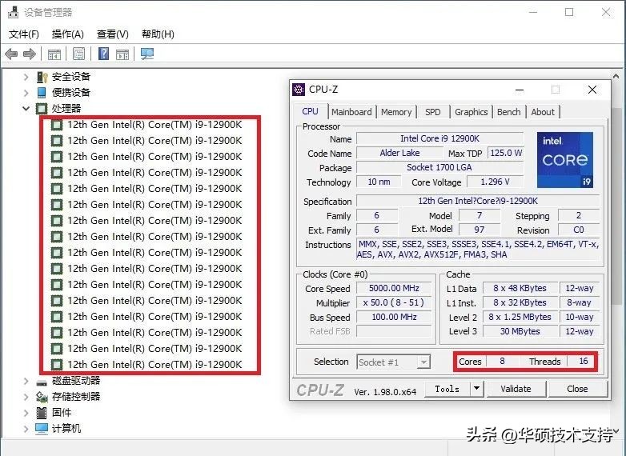Switch to the Graphics tab
Image resolution: width=626 pixels, height=456 pixels.
tap(471, 112)
